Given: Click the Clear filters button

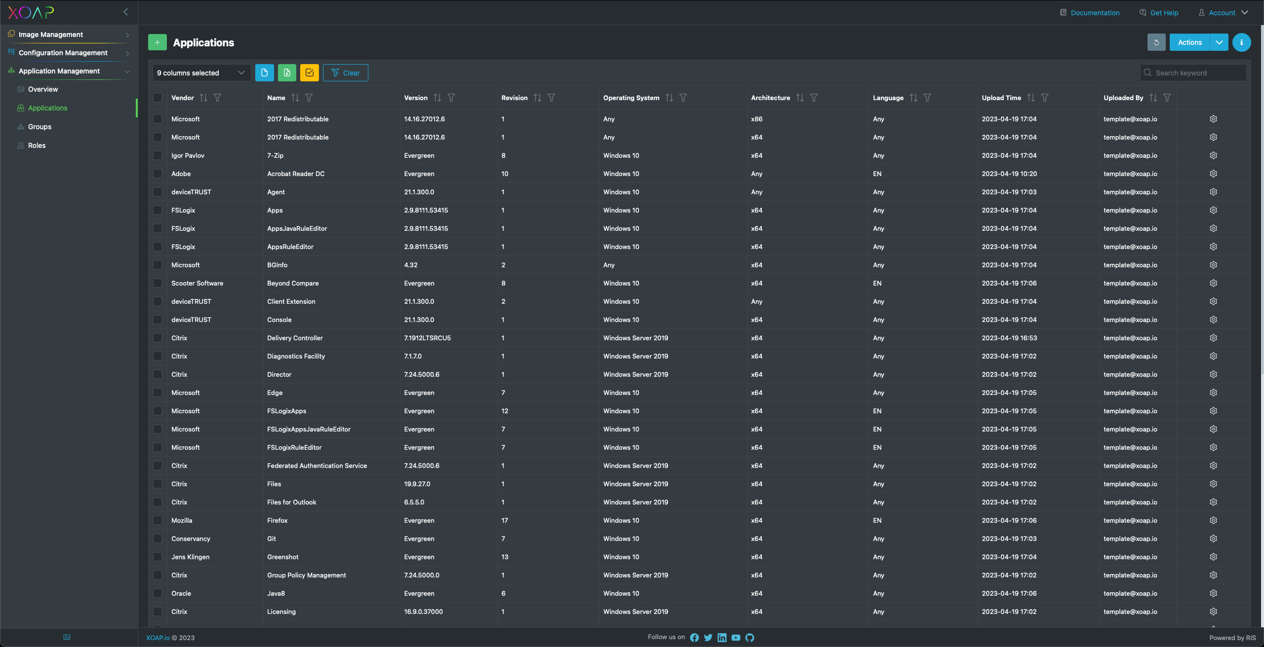Looking at the screenshot, I should click(x=345, y=72).
